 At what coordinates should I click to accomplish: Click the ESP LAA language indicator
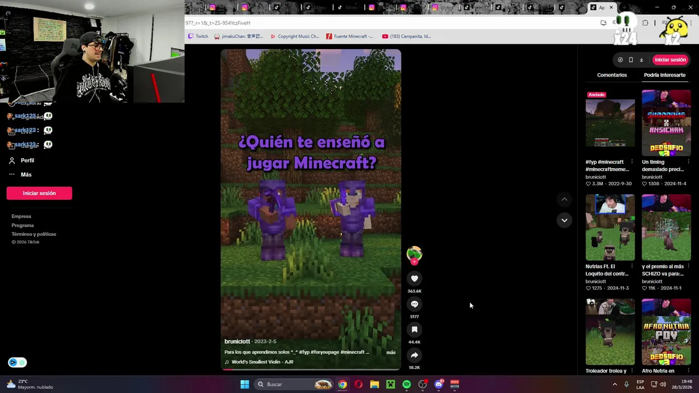tap(640, 384)
